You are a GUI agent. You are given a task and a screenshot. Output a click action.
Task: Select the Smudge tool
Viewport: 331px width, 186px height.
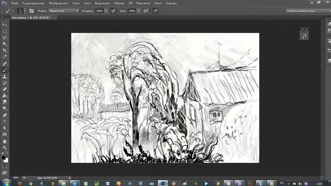pos(5,102)
